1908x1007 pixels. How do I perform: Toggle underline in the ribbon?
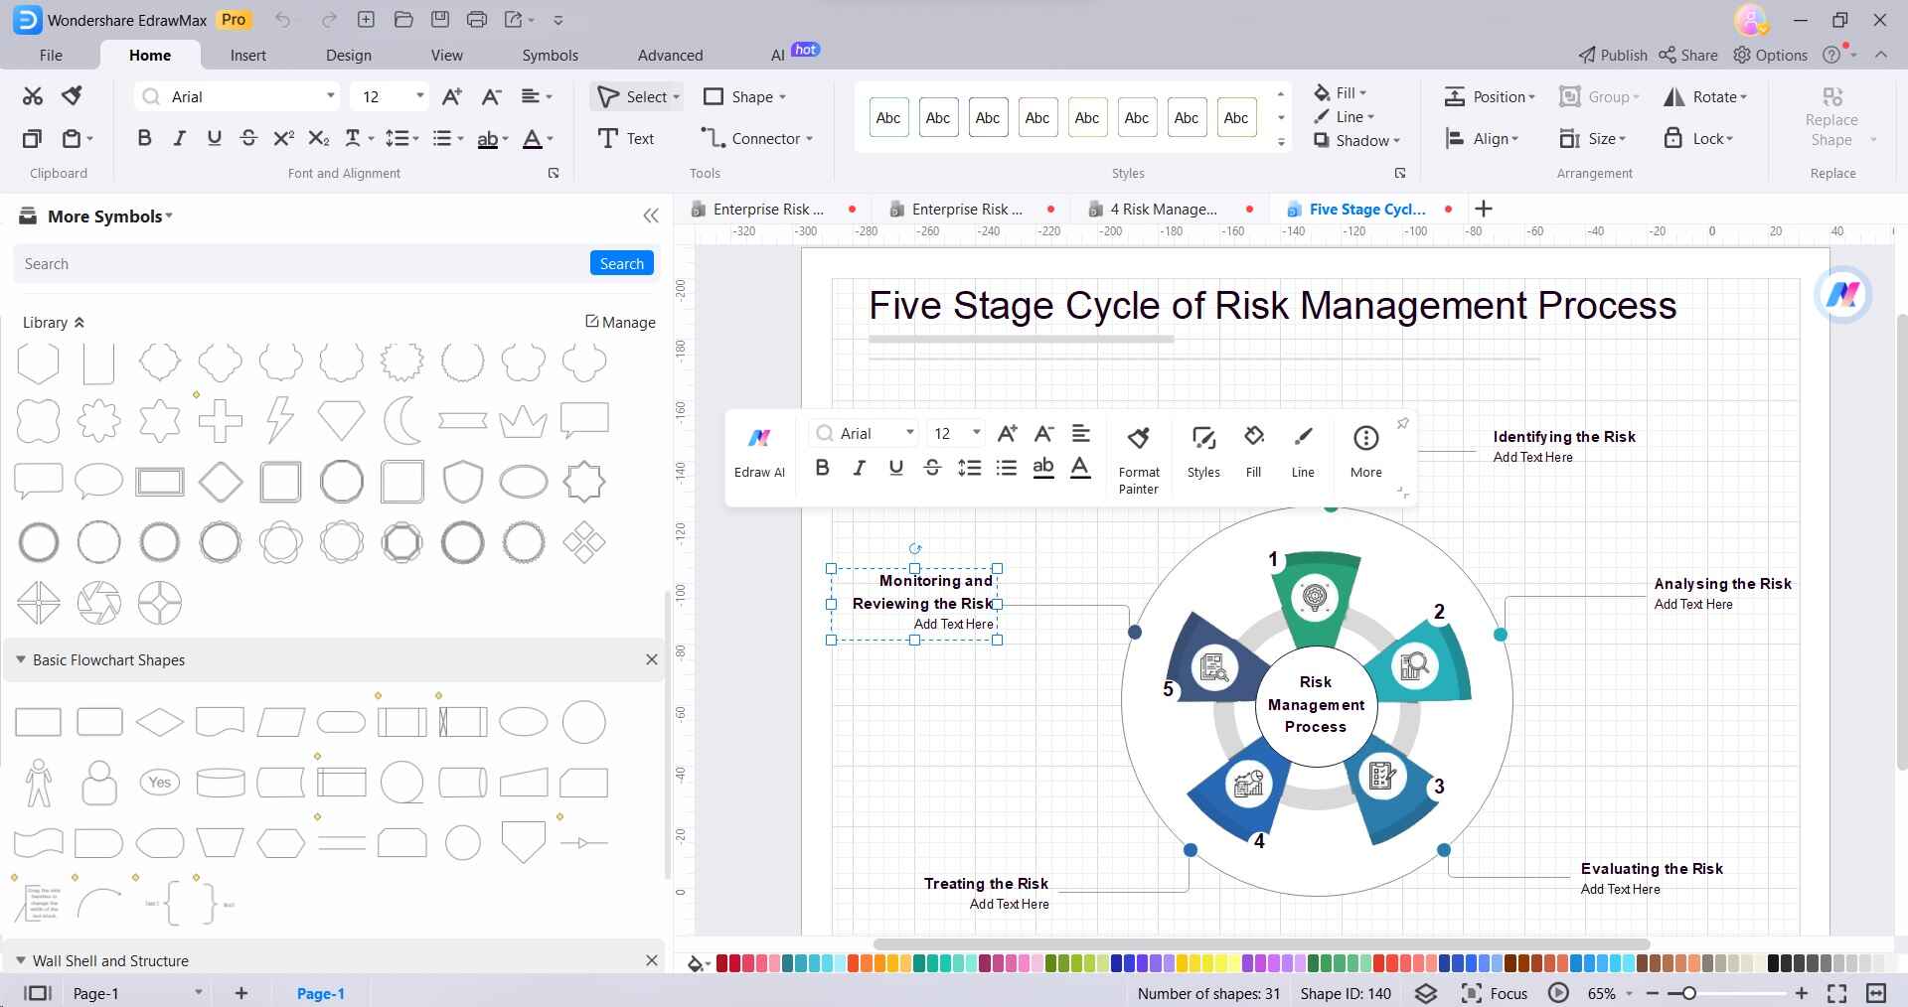tap(214, 139)
